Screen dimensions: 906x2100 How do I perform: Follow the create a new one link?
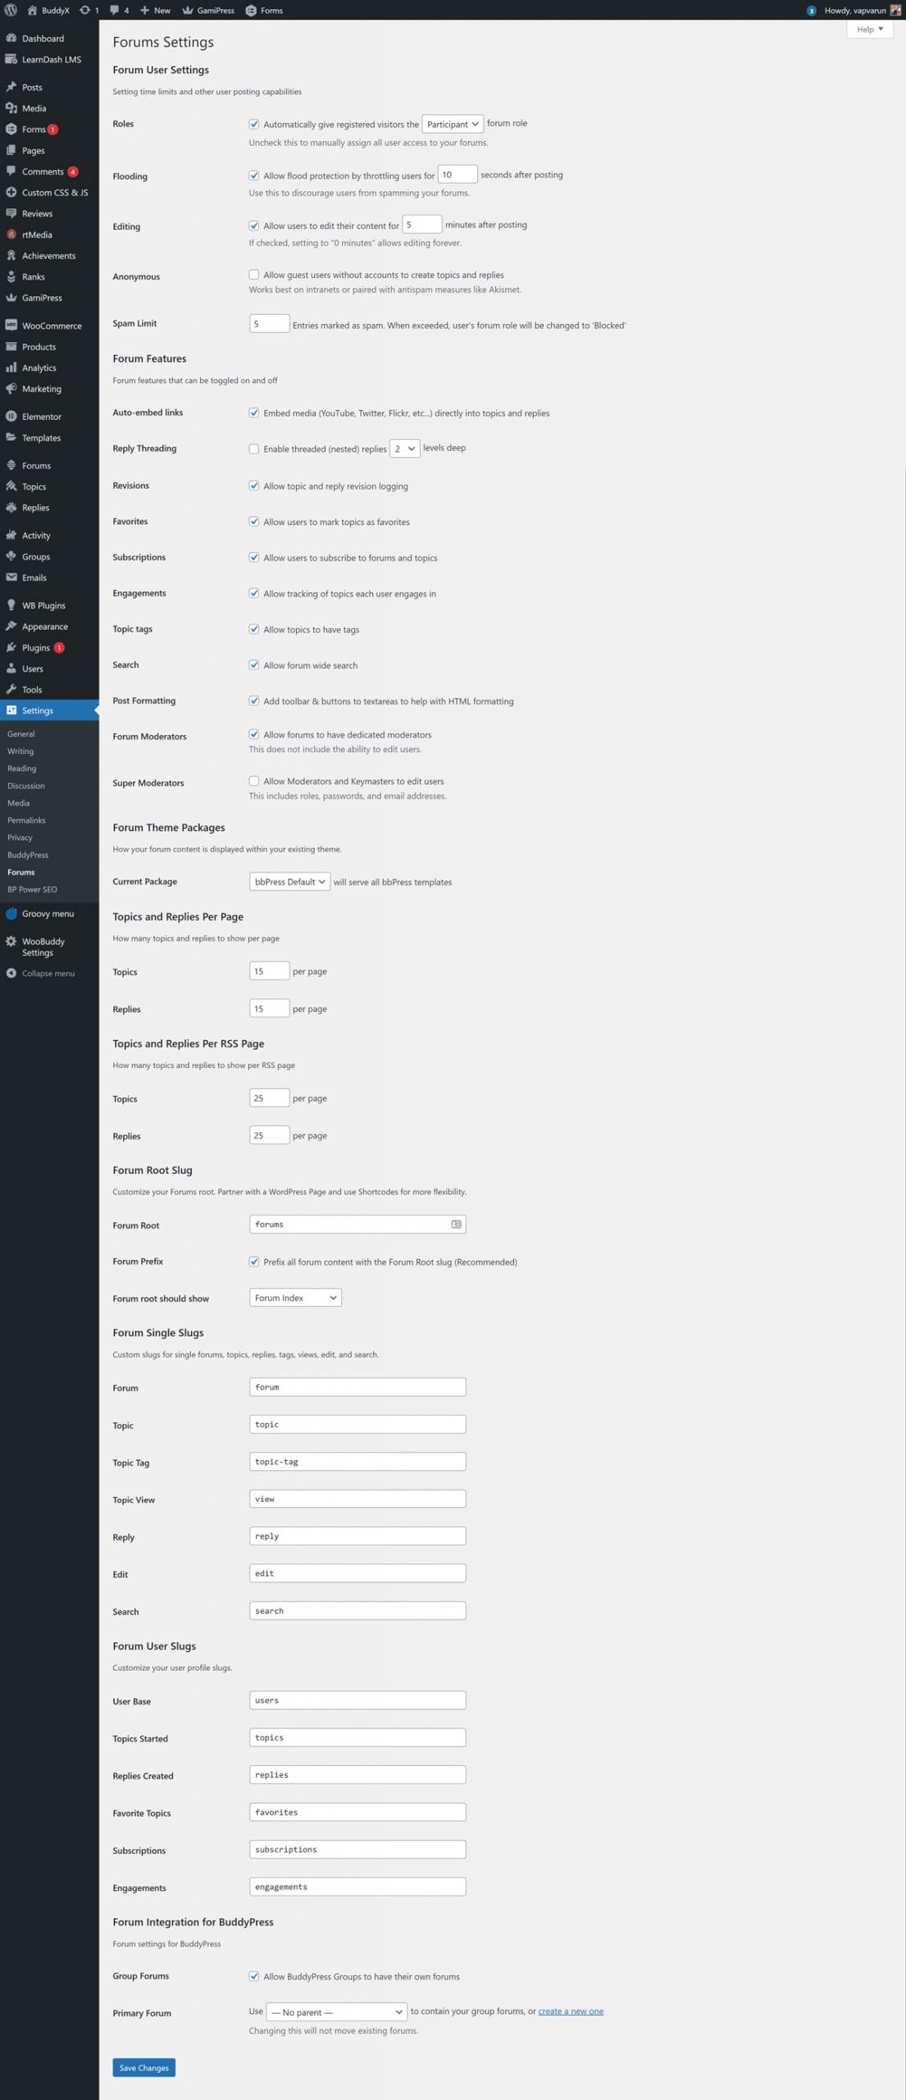click(571, 2011)
